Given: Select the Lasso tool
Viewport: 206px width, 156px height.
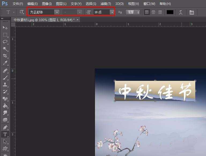Looking at the screenshot, I should coord(5,42).
